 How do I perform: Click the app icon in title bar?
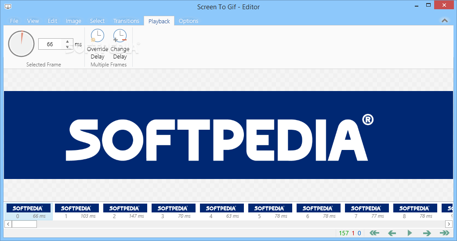[x=8, y=7]
